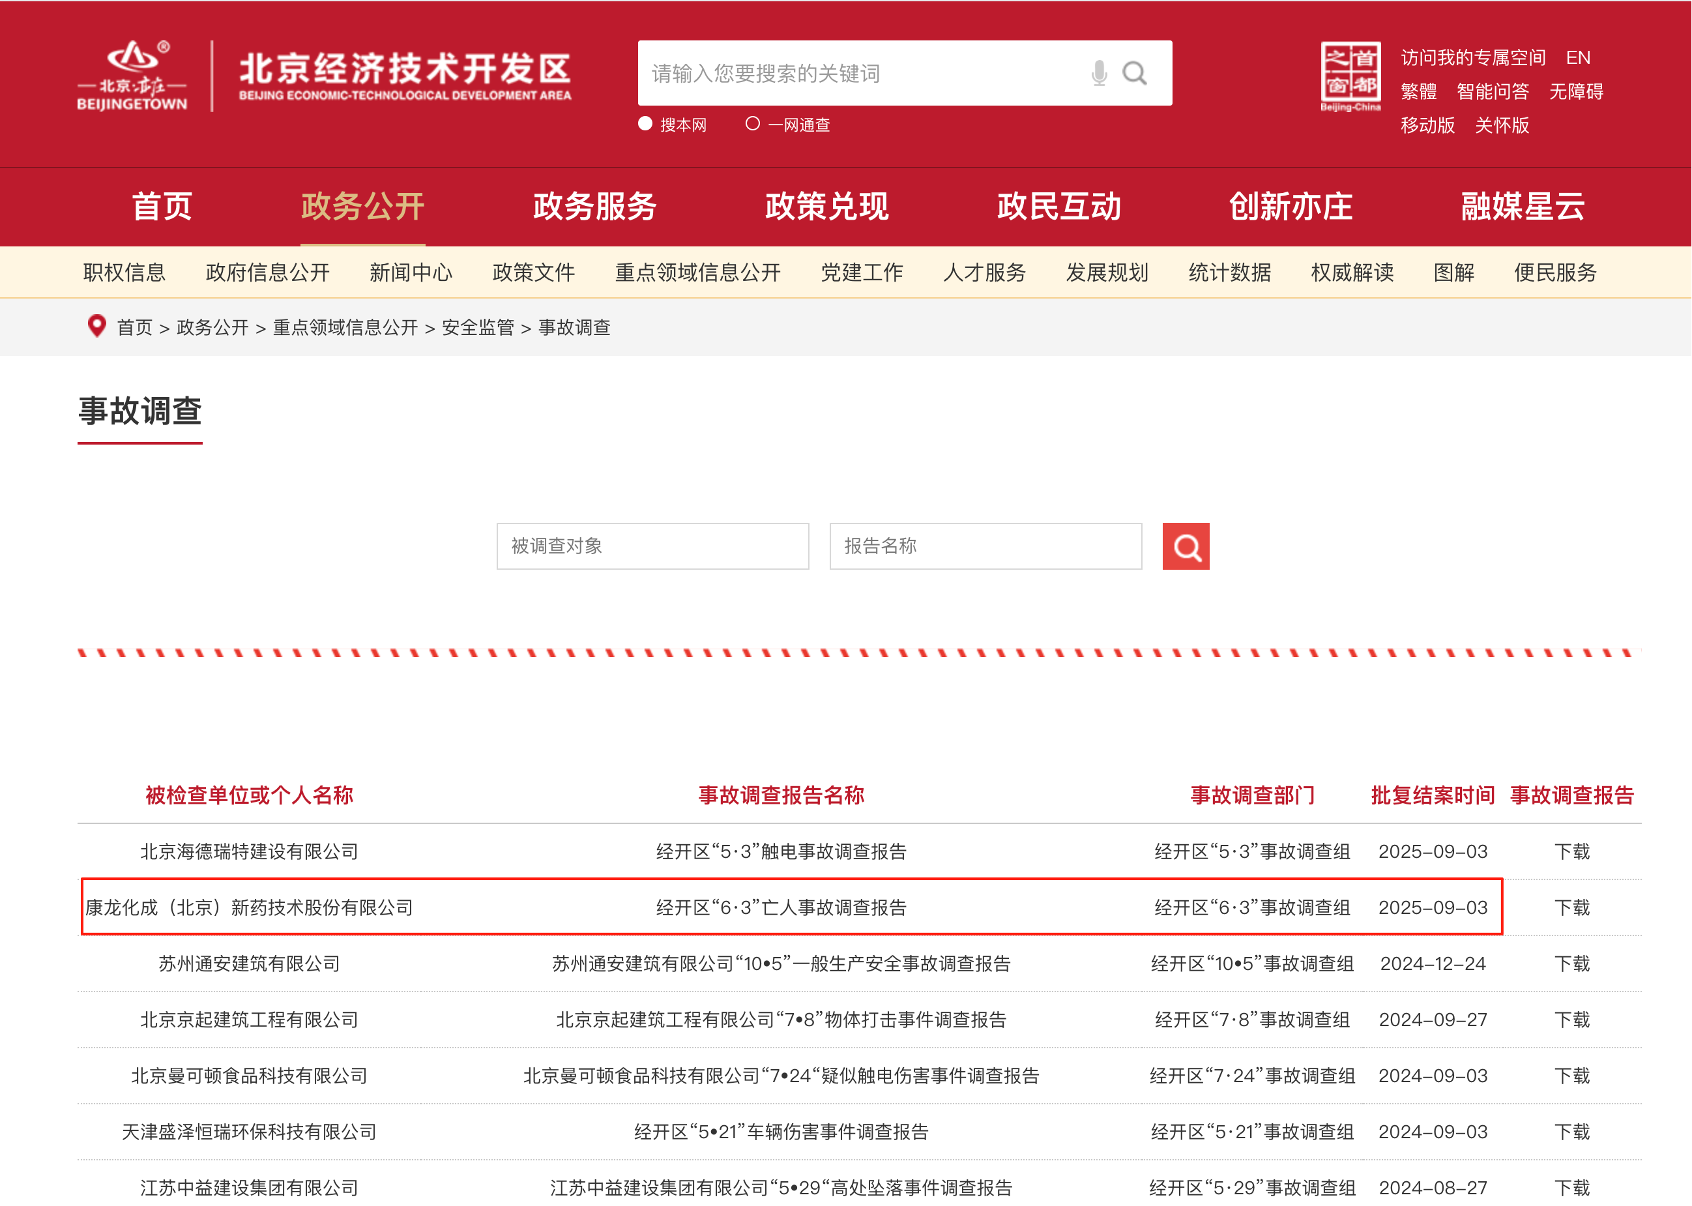Click the 被调查对象 input field

(652, 546)
